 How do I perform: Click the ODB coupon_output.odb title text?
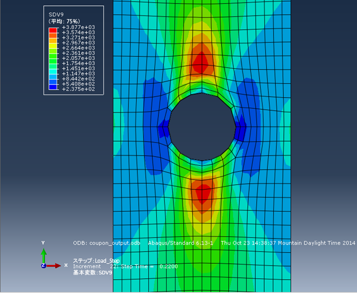[107, 243]
